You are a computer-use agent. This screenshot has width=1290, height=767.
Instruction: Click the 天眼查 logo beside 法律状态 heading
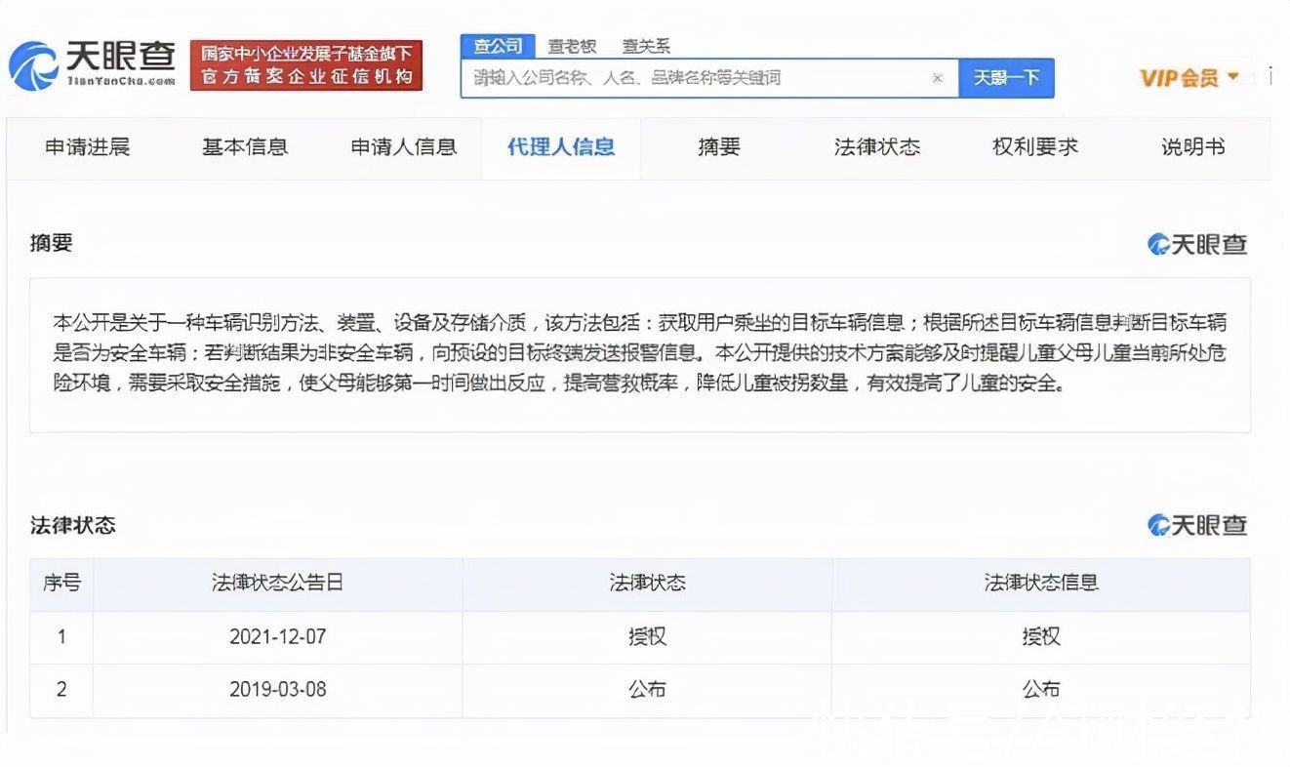click(x=1197, y=525)
